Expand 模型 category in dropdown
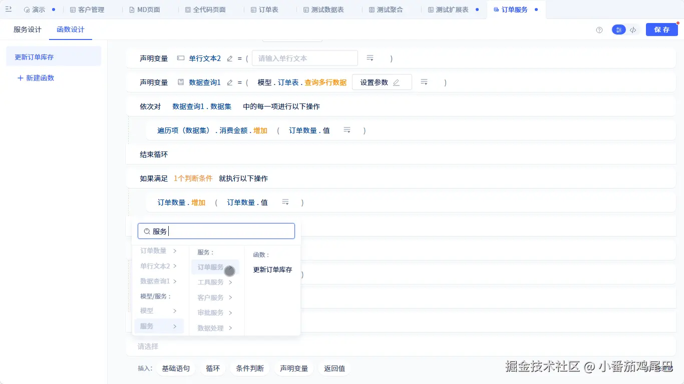 tap(158, 311)
